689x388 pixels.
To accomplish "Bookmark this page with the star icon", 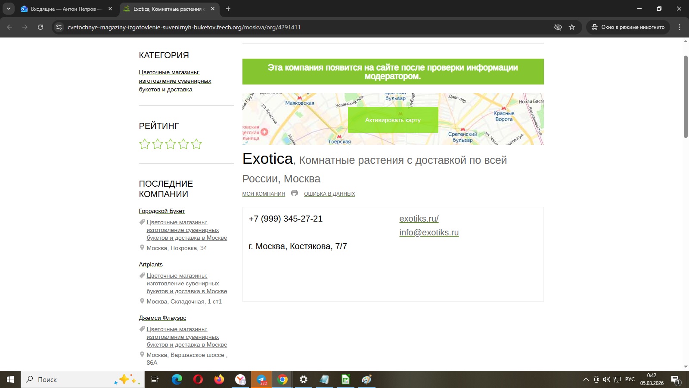I will 572,27.
